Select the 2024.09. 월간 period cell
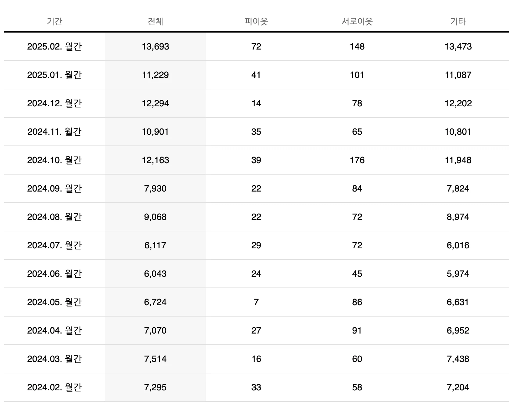The image size is (517, 408). click(x=54, y=188)
